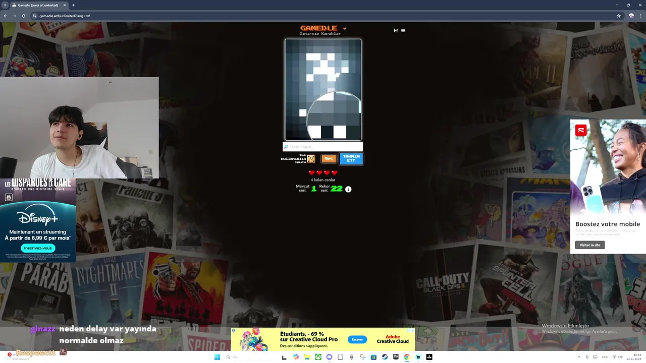Click the taskbar search box
This screenshot has width=646, height=363.
tap(252, 357)
